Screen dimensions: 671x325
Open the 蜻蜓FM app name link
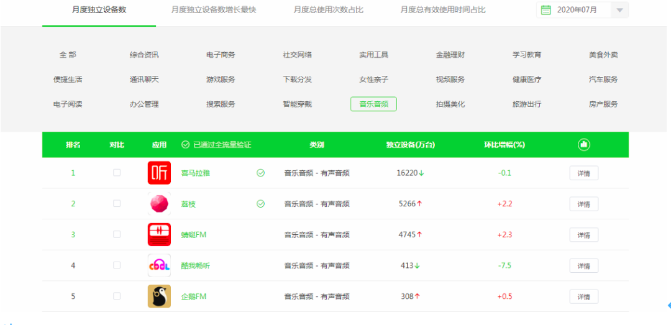194,235
